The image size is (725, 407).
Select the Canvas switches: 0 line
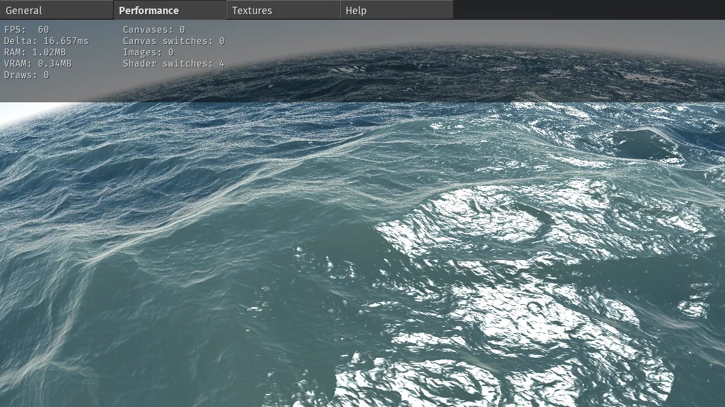tap(174, 41)
